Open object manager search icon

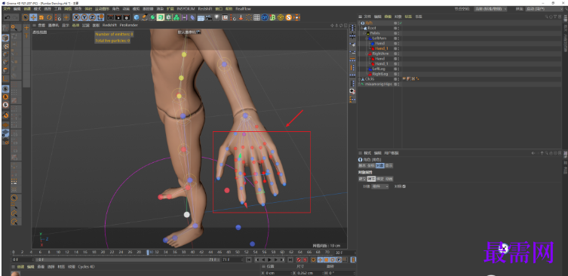[546, 17]
